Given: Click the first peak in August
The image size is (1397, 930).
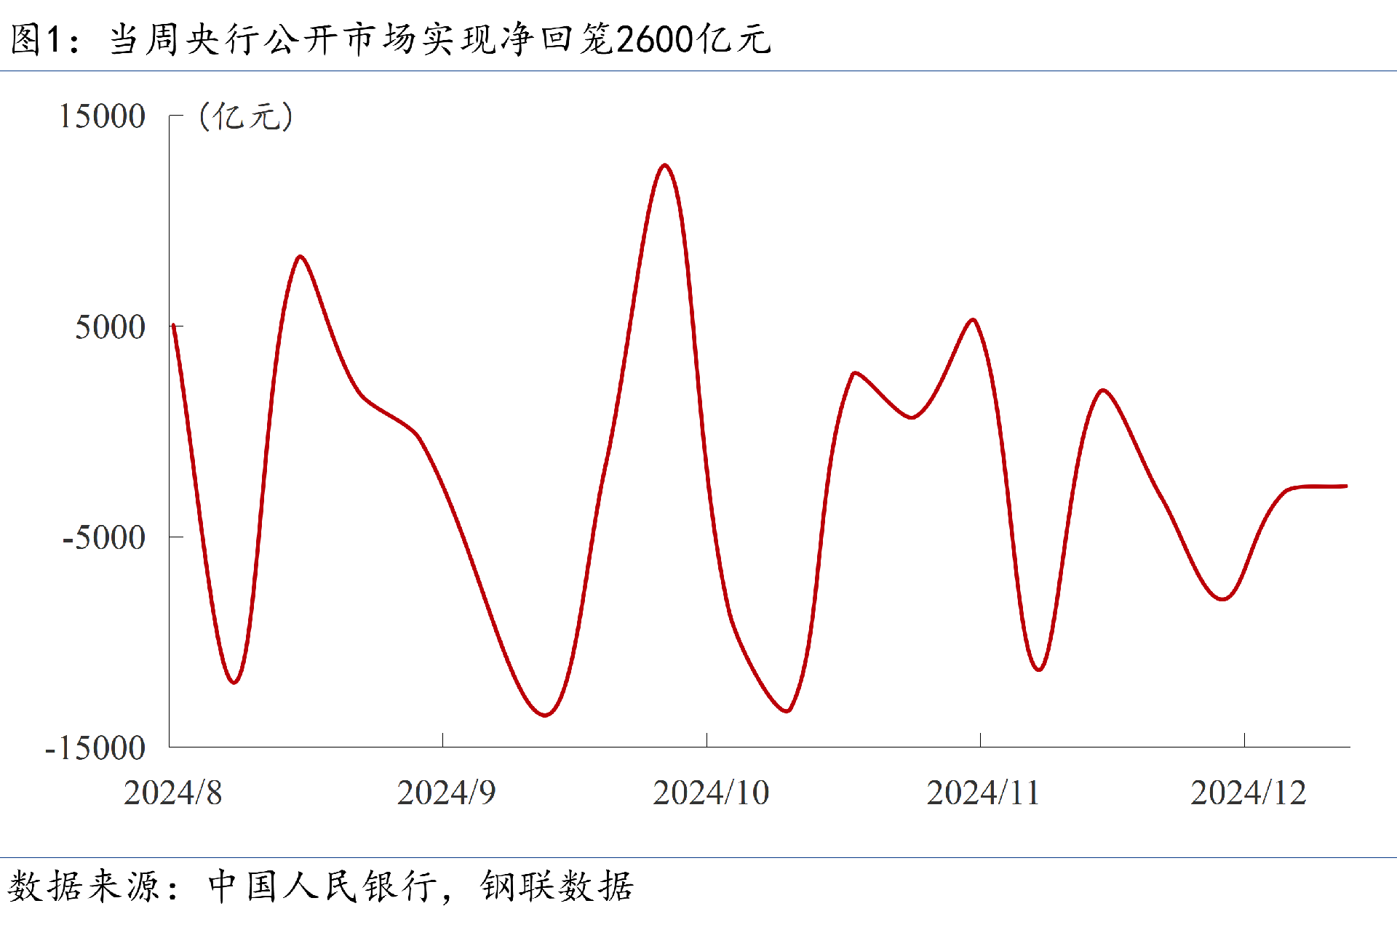Looking at the screenshot, I should [300, 256].
